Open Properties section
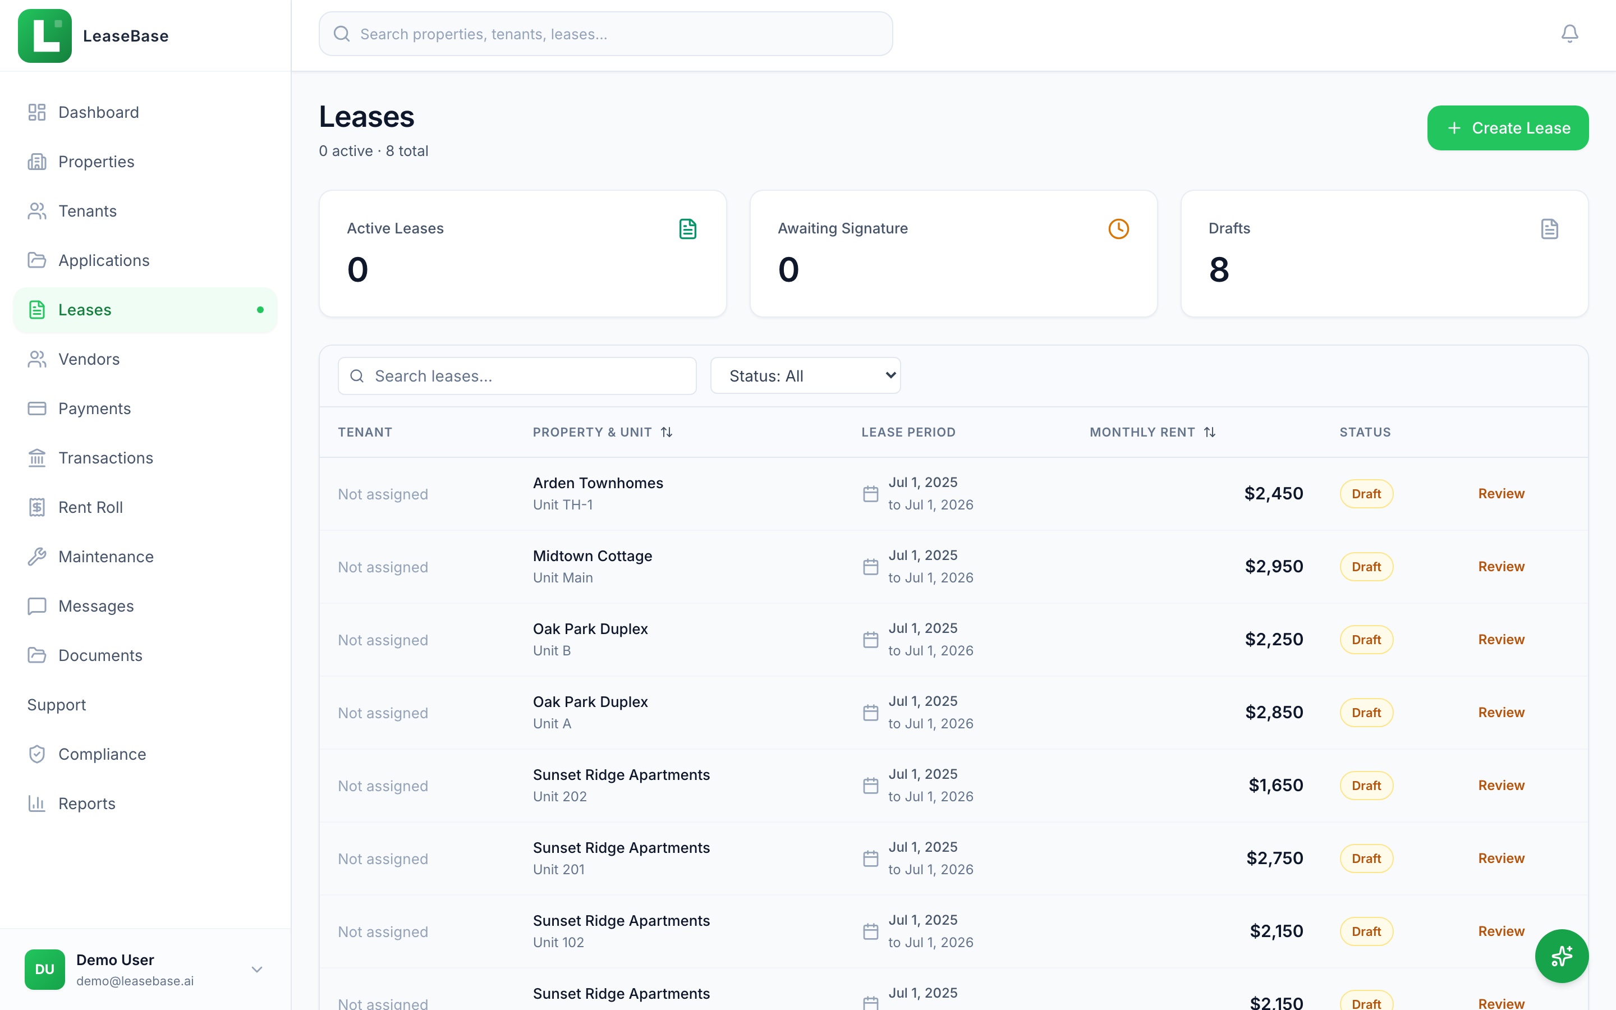The width and height of the screenshot is (1616, 1010). (145, 162)
